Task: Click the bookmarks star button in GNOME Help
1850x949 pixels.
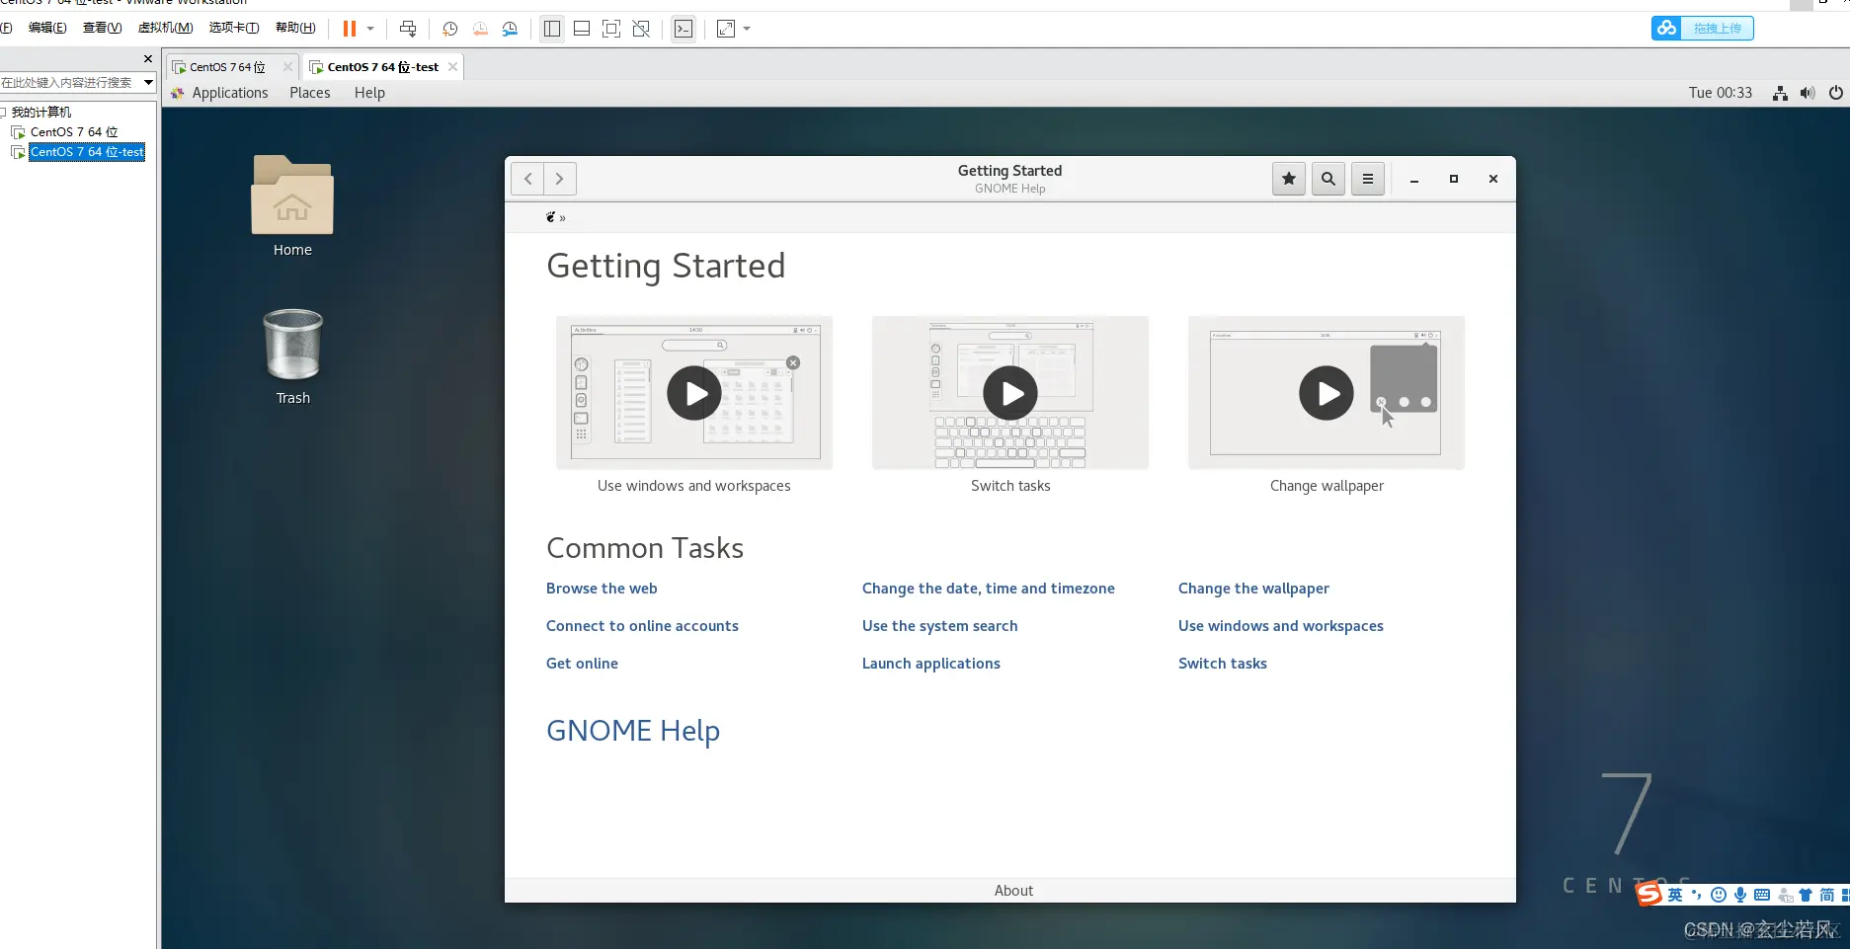Action: click(1289, 179)
